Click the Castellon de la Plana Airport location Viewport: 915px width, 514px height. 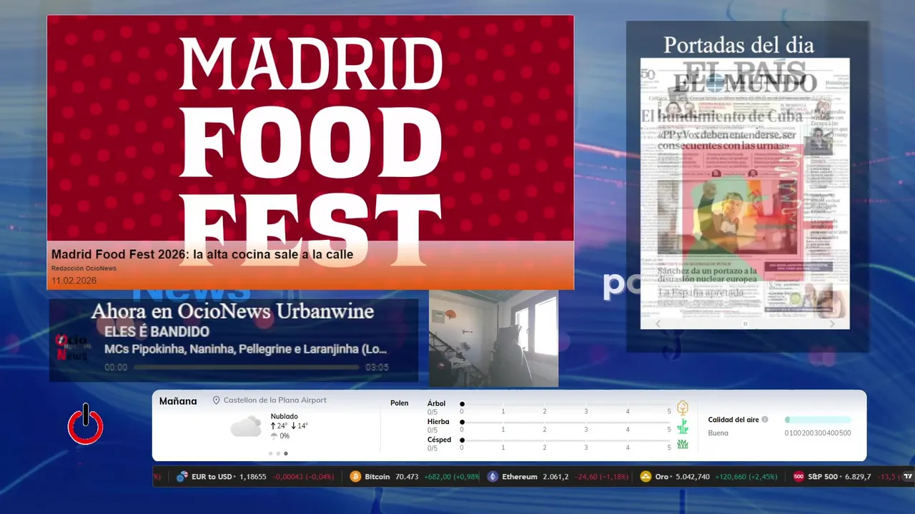point(274,400)
